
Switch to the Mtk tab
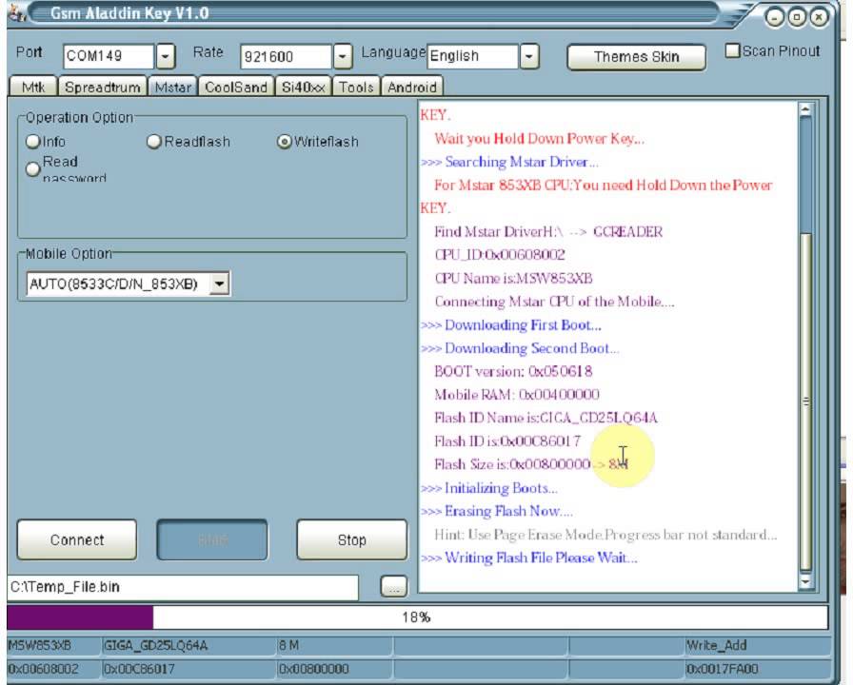[33, 87]
